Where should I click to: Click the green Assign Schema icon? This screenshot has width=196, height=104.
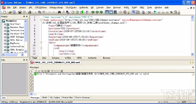point(82,12)
